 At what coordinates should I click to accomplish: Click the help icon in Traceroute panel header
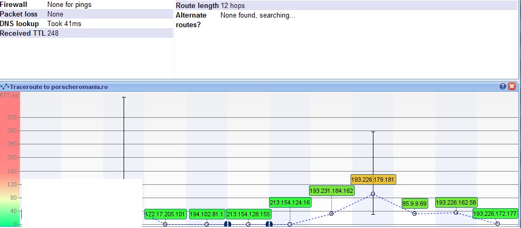coord(502,86)
